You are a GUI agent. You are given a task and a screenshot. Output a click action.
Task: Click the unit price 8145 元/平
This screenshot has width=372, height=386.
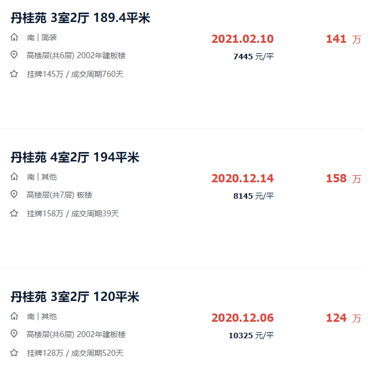253,196
